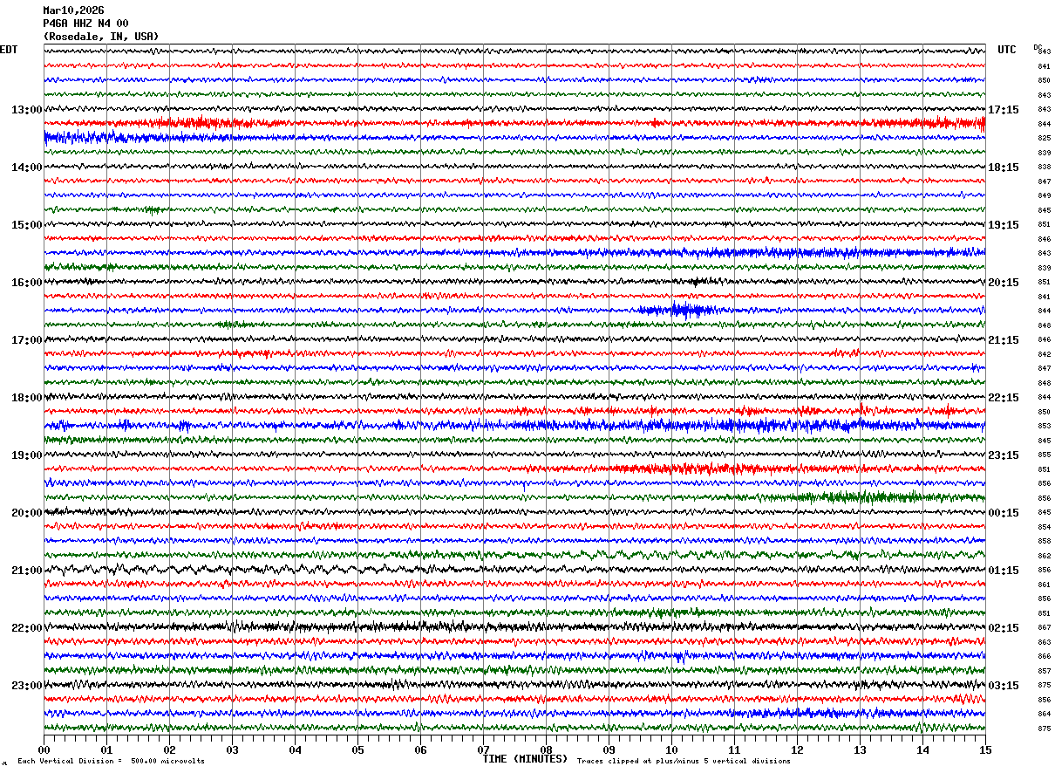Click the "23:00" EDT time label
Image resolution: width=1055 pixels, height=773 pixels.
point(27,686)
